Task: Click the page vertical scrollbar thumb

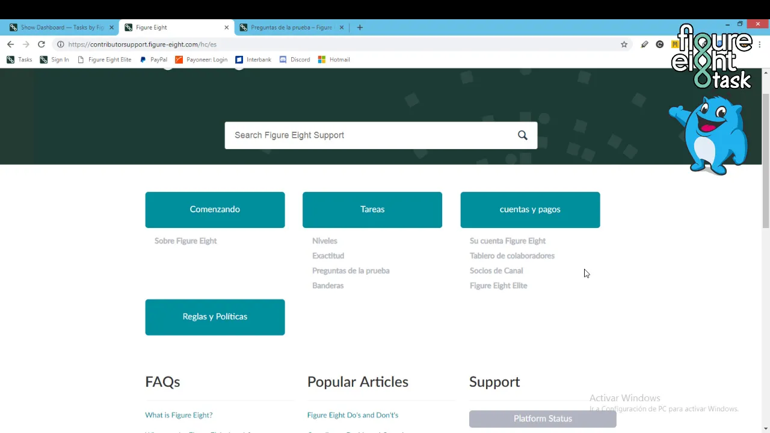Action: click(765, 161)
